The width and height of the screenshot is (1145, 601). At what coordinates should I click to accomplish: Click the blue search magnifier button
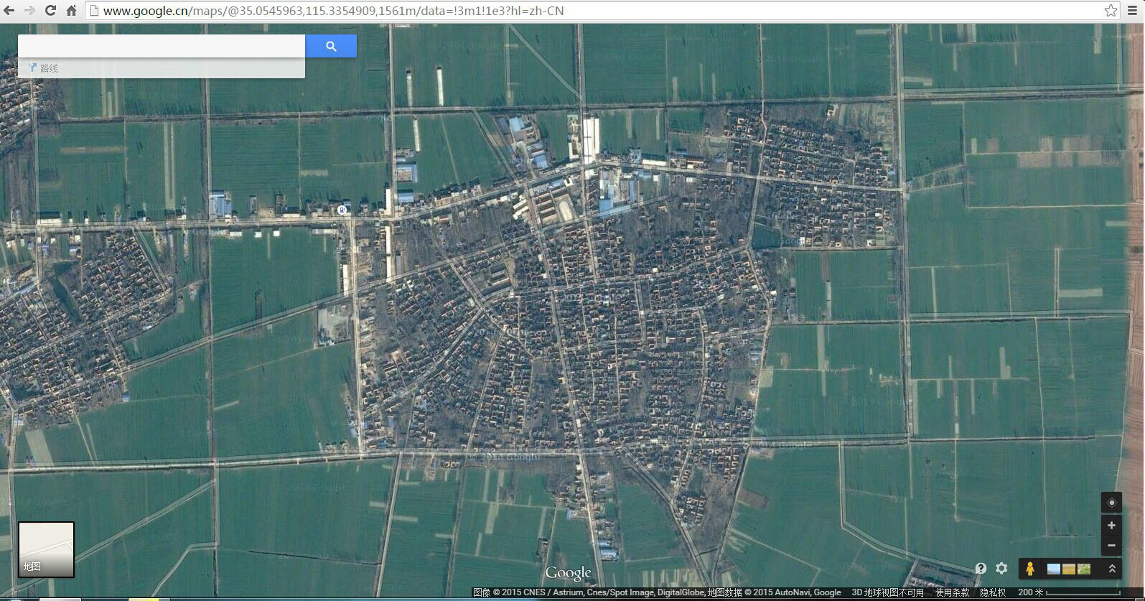pos(331,46)
